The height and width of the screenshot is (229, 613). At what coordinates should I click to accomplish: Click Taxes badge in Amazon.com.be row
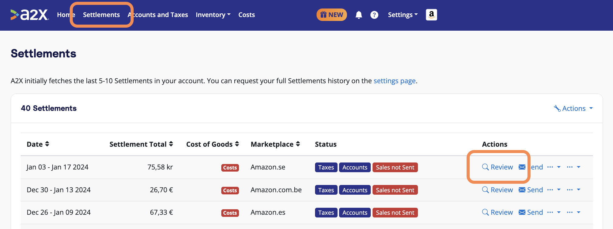coord(326,190)
